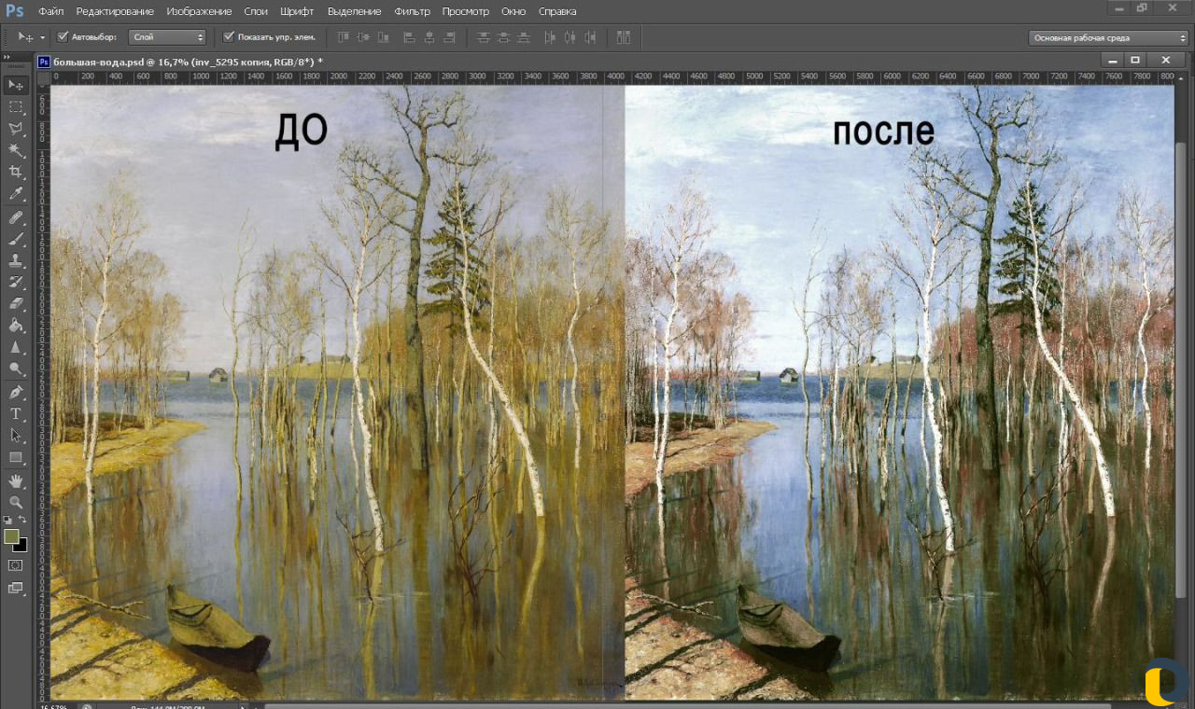This screenshot has height=709, width=1195.
Task: Change the screen mode
Action: pyautogui.click(x=16, y=588)
